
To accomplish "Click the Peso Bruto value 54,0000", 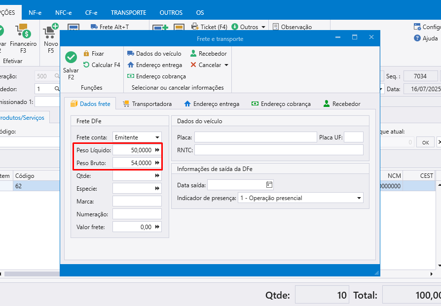I will click(x=141, y=163).
